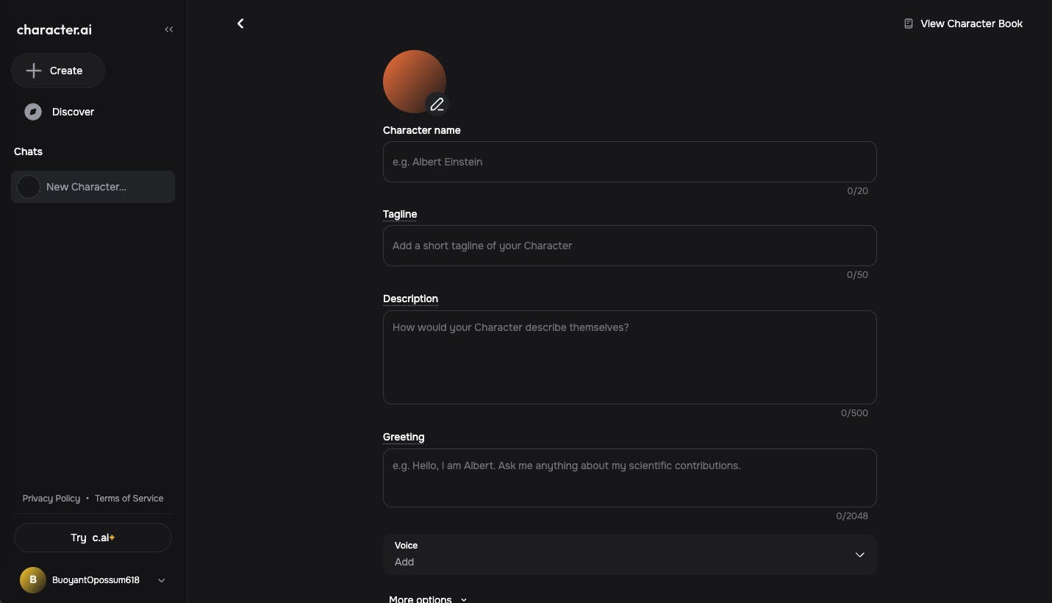Open the Privacy Policy link
1052x603 pixels.
51,499
